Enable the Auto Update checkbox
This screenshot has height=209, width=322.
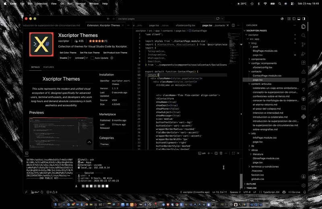click(x=93, y=58)
